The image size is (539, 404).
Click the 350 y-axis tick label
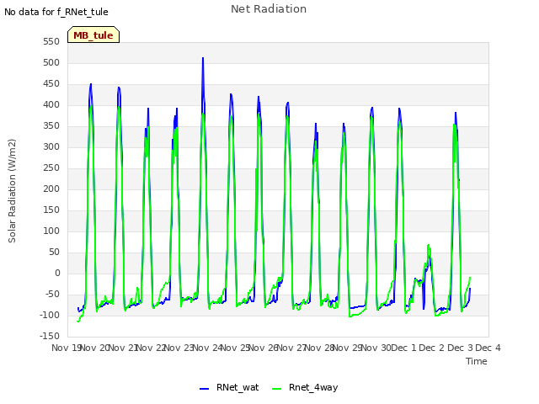pyautogui.click(x=51, y=126)
